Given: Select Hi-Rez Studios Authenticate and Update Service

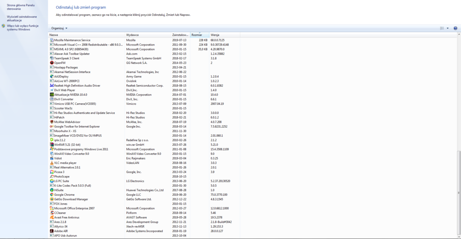Looking at the screenshot, I should pyautogui.click(x=144, y=113).
